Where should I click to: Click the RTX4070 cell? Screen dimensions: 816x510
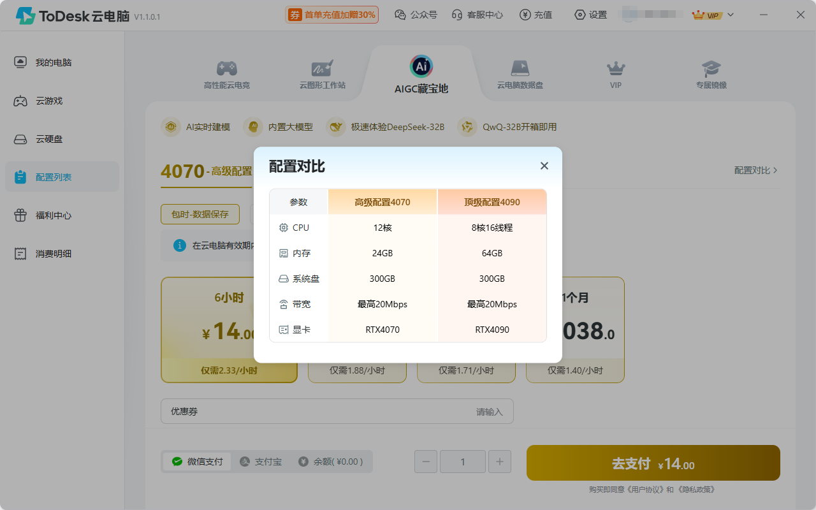point(382,330)
